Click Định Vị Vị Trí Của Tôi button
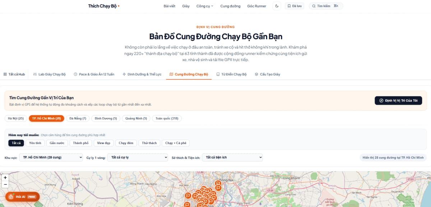 point(398,101)
